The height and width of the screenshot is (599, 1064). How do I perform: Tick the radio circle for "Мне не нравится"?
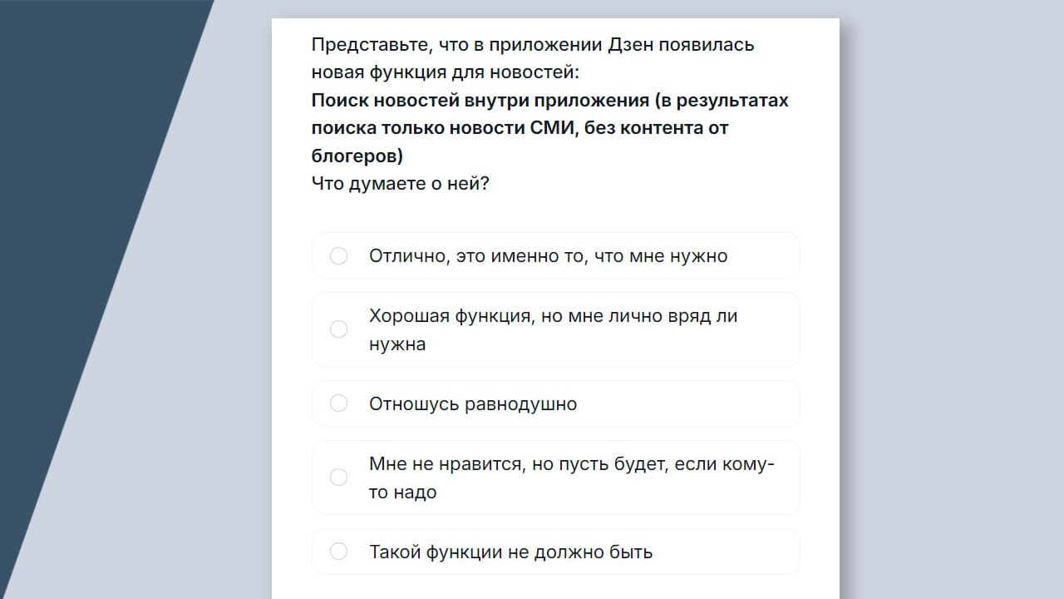pos(338,478)
